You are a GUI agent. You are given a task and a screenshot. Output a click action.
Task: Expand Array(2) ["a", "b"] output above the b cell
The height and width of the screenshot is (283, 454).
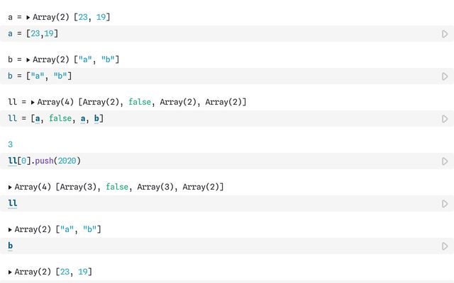coord(10,229)
